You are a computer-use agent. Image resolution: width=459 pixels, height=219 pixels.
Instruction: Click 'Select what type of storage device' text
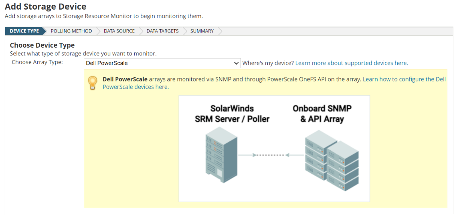tap(83, 54)
